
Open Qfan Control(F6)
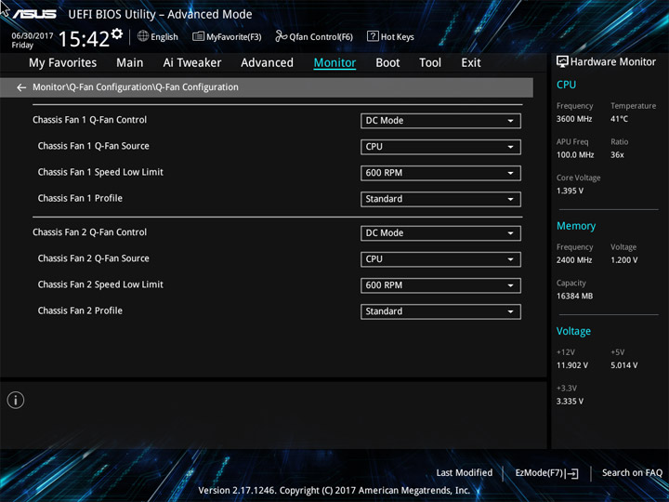tap(314, 36)
